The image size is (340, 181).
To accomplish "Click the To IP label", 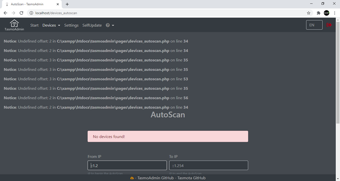I will coord(173,157).
